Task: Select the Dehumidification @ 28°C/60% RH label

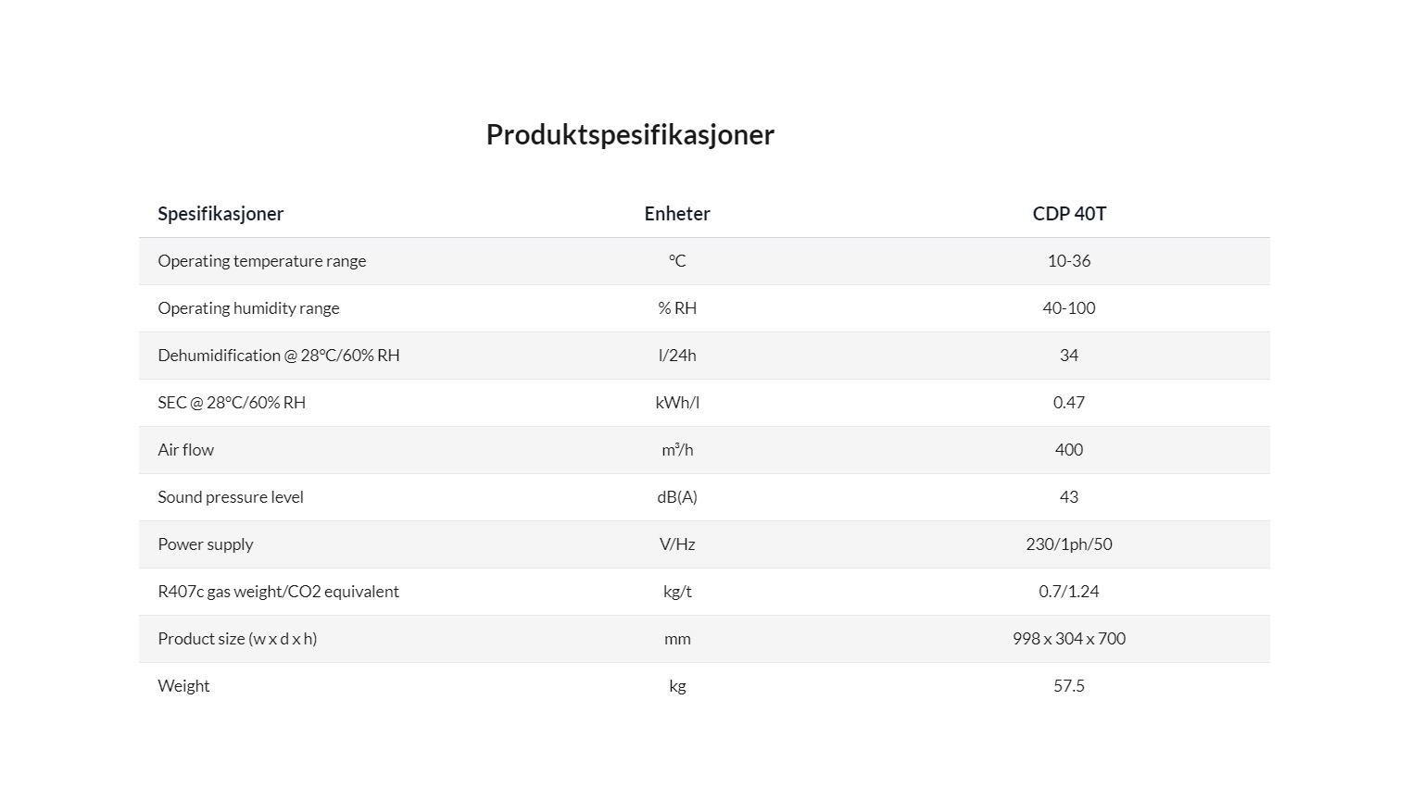Action: pos(279,356)
